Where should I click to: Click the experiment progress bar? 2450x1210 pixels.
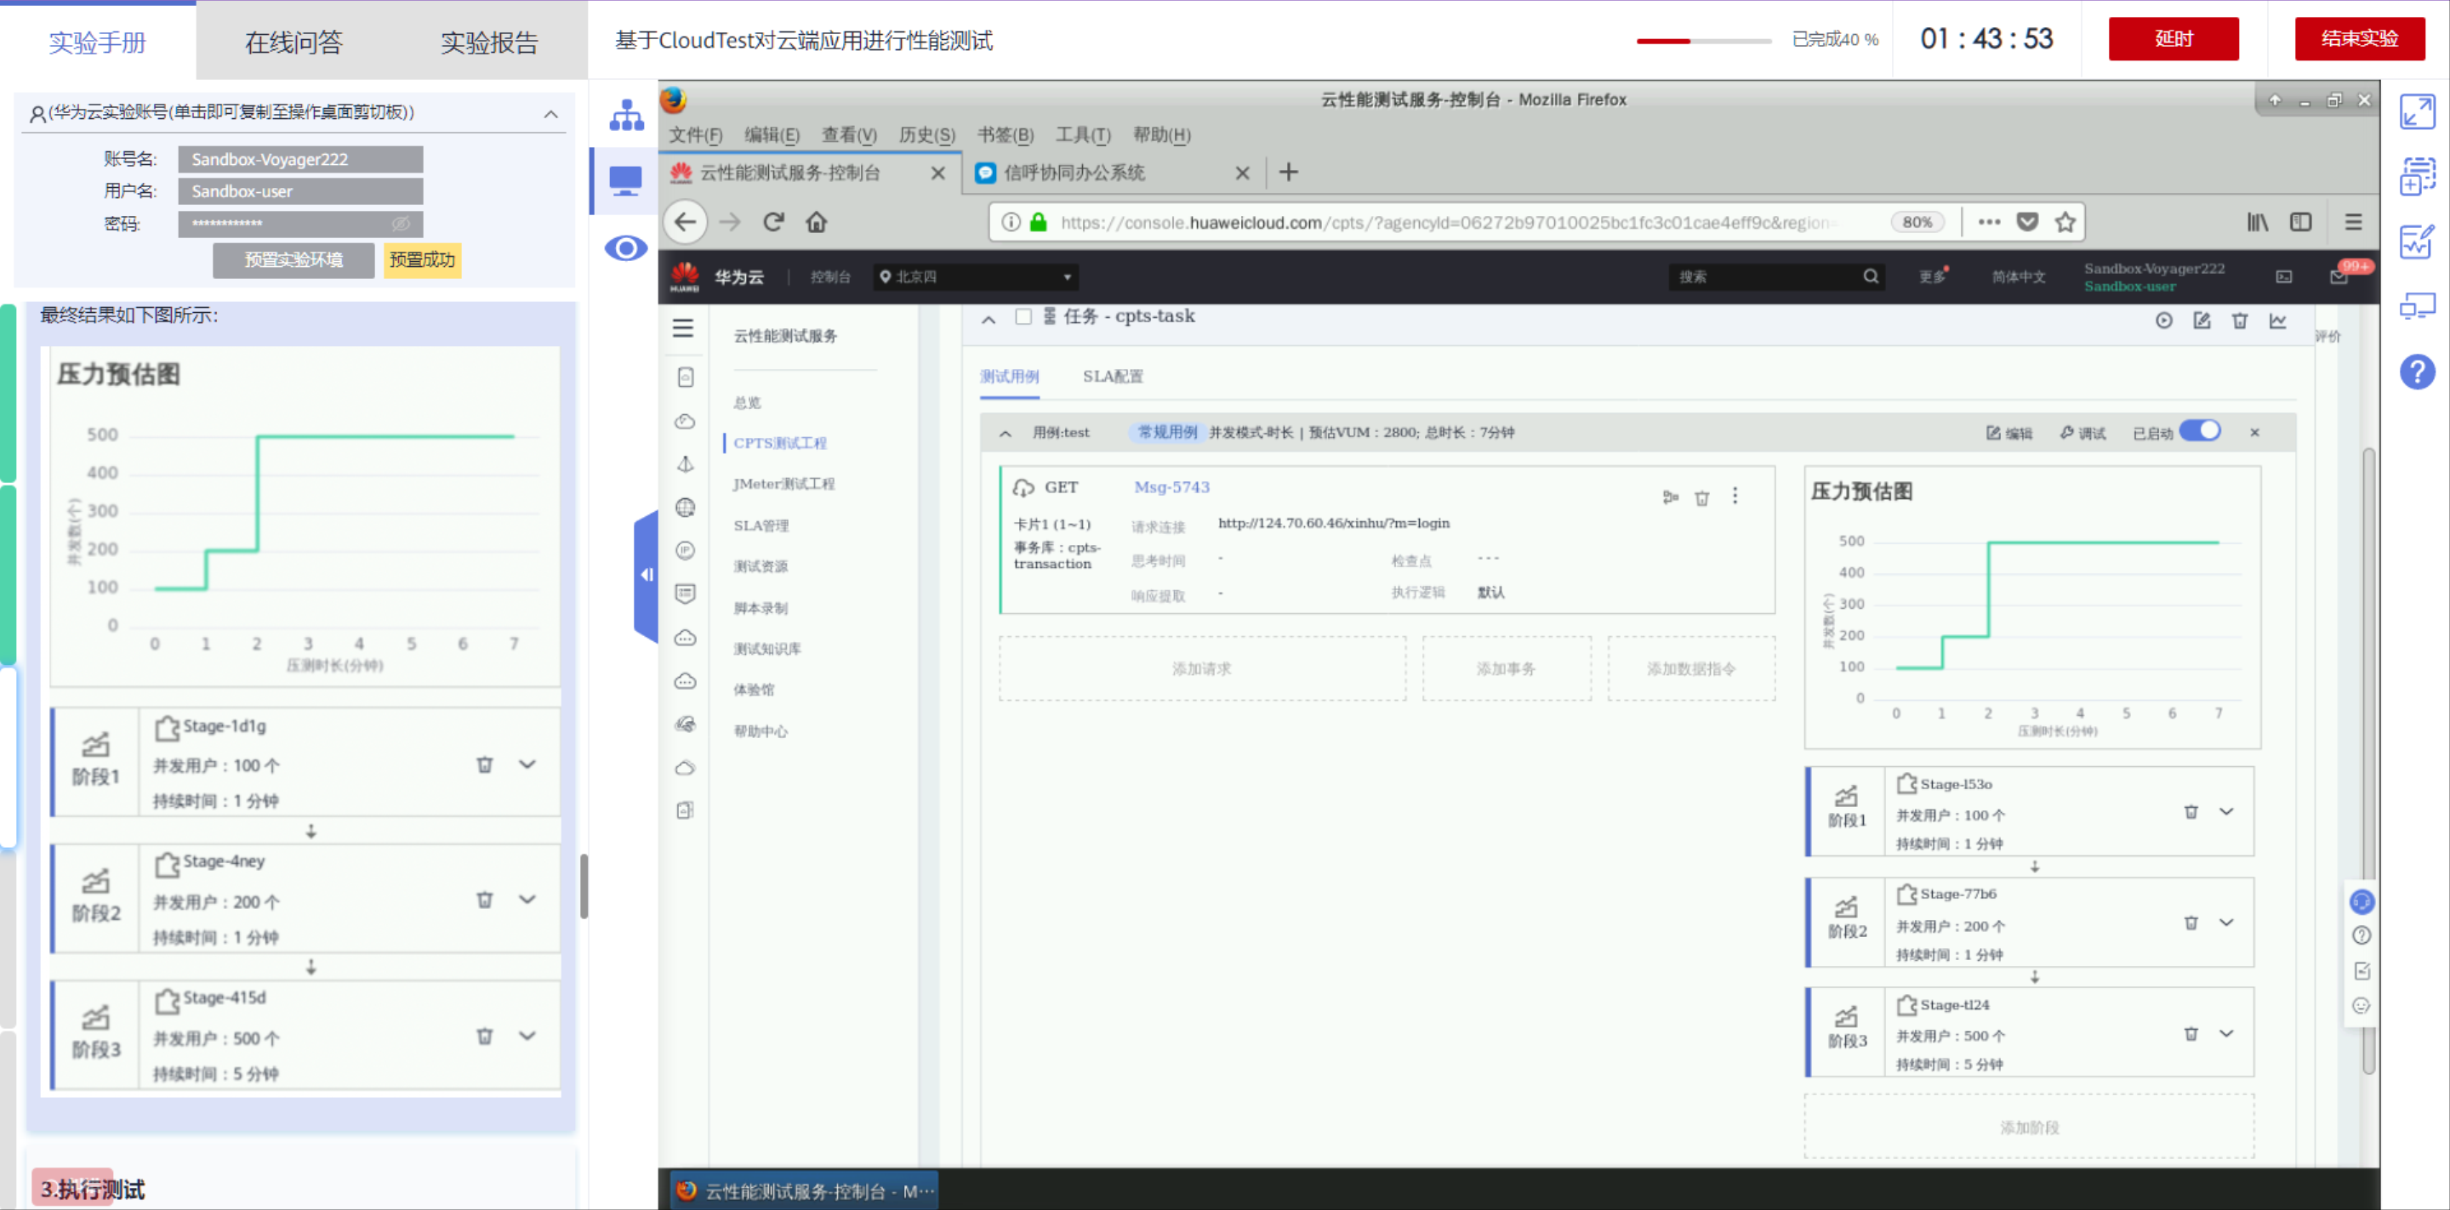[x=1702, y=41]
